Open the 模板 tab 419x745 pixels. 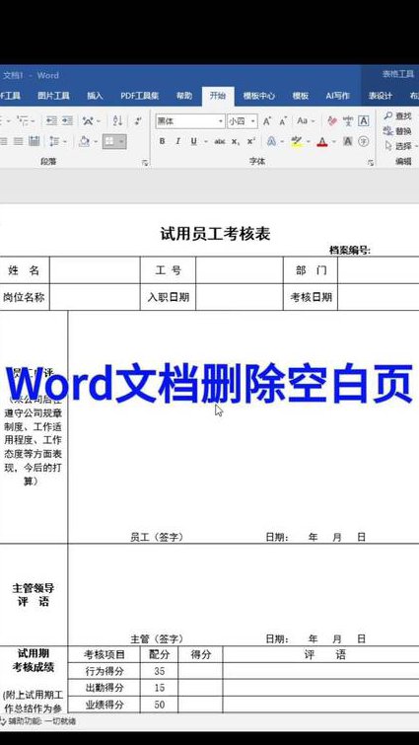click(301, 96)
